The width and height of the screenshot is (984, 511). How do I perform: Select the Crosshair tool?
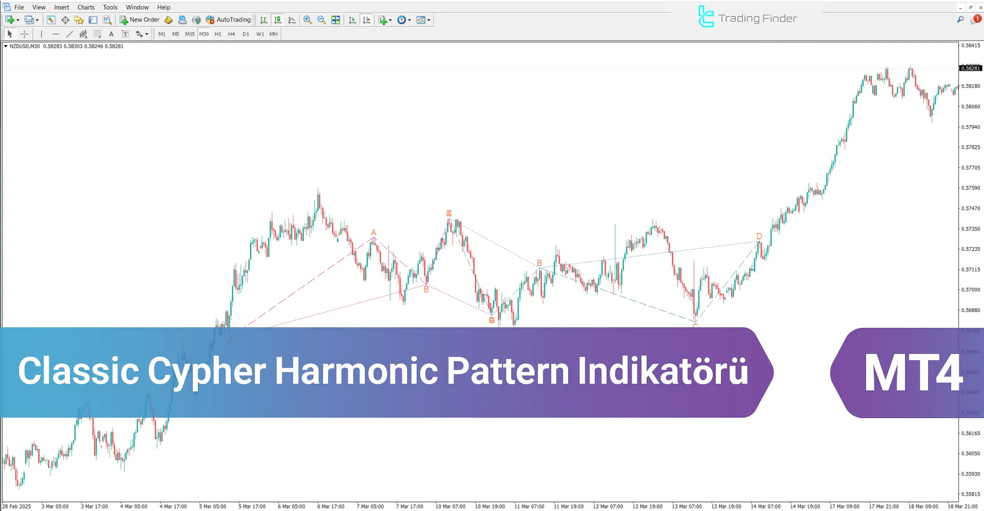coord(24,34)
